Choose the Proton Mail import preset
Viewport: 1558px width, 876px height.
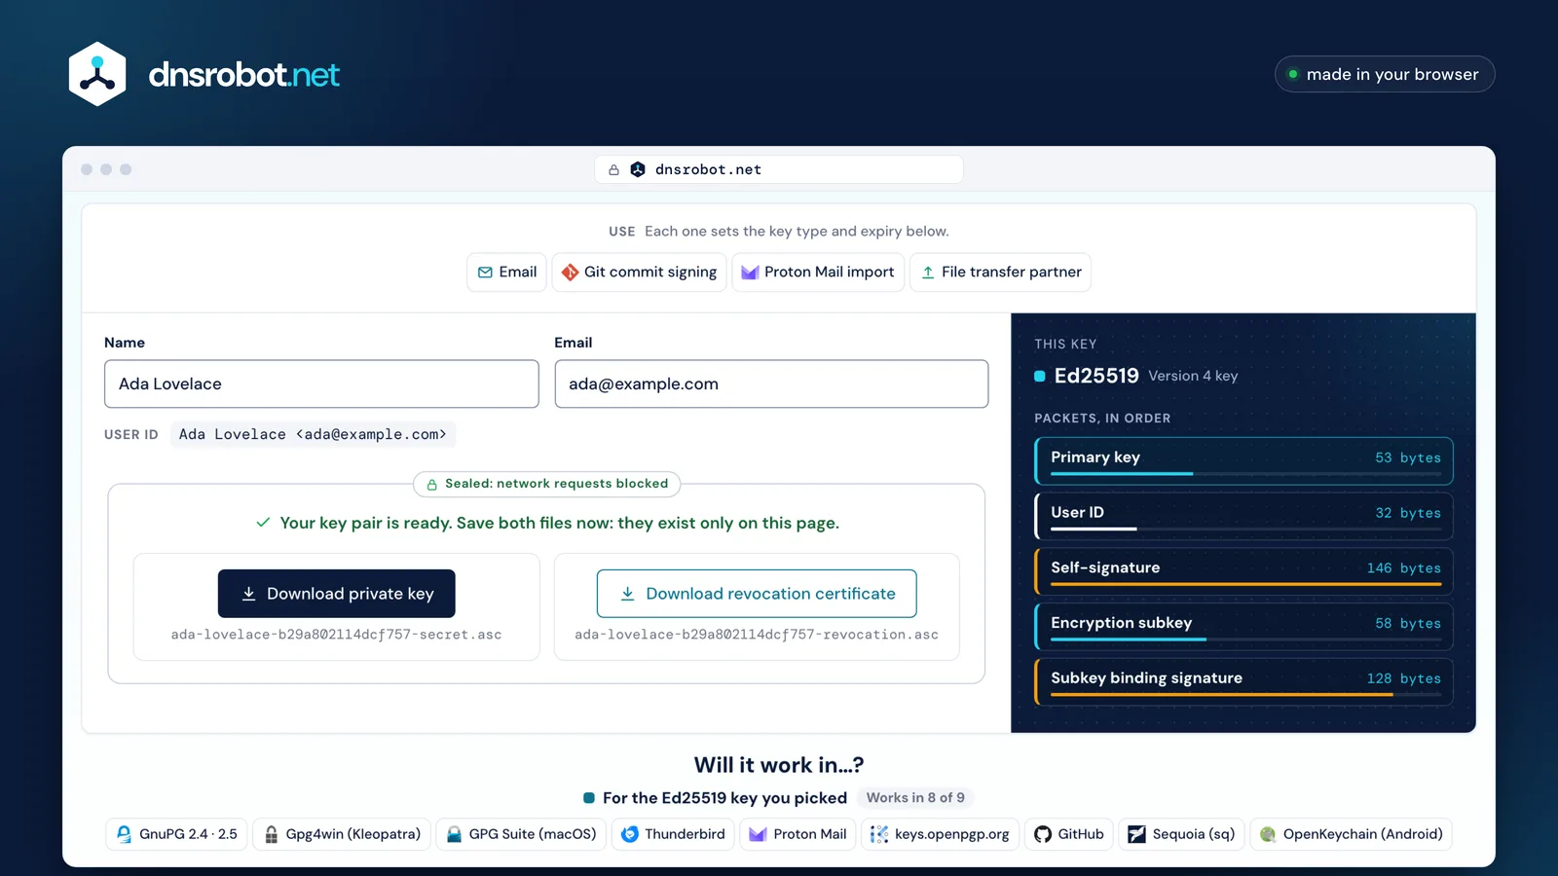818,273
